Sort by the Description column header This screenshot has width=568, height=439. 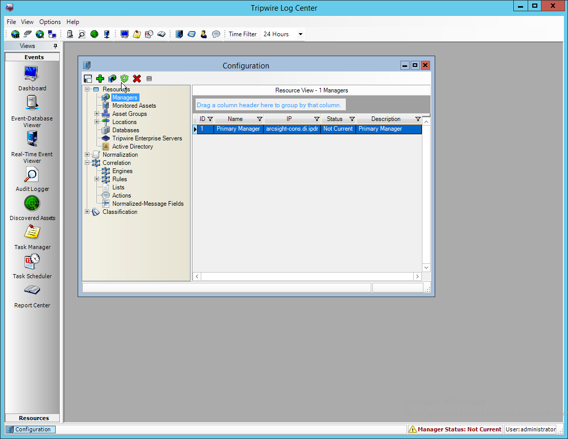386,119
